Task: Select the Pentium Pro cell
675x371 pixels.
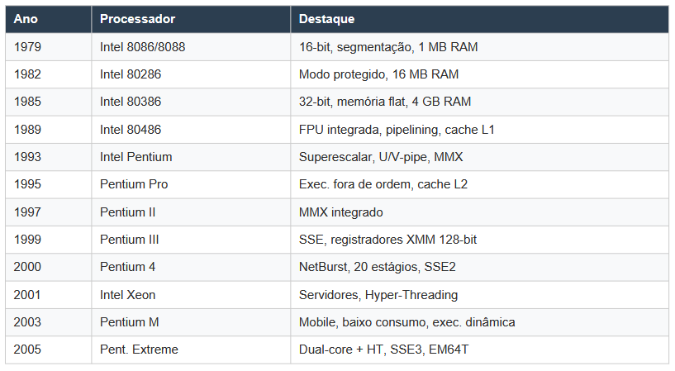Action: (191, 184)
